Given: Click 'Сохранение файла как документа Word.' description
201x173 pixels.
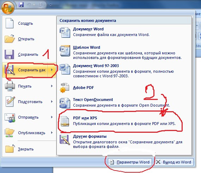Looking at the screenshot, I should click(x=111, y=35).
